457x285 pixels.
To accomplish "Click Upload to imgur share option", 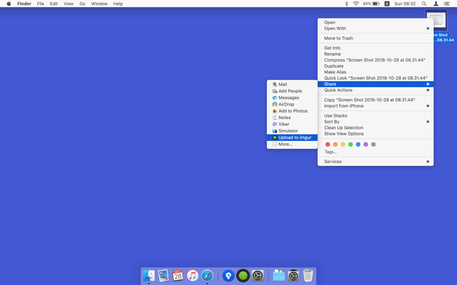I will point(294,137).
